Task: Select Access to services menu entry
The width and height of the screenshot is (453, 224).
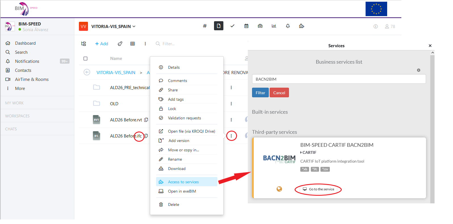Action: pyautogui.click(x=187, y=182)
